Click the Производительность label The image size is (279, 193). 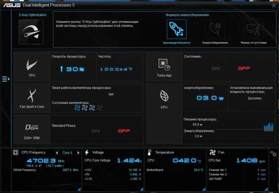click(x=177, y=43)
